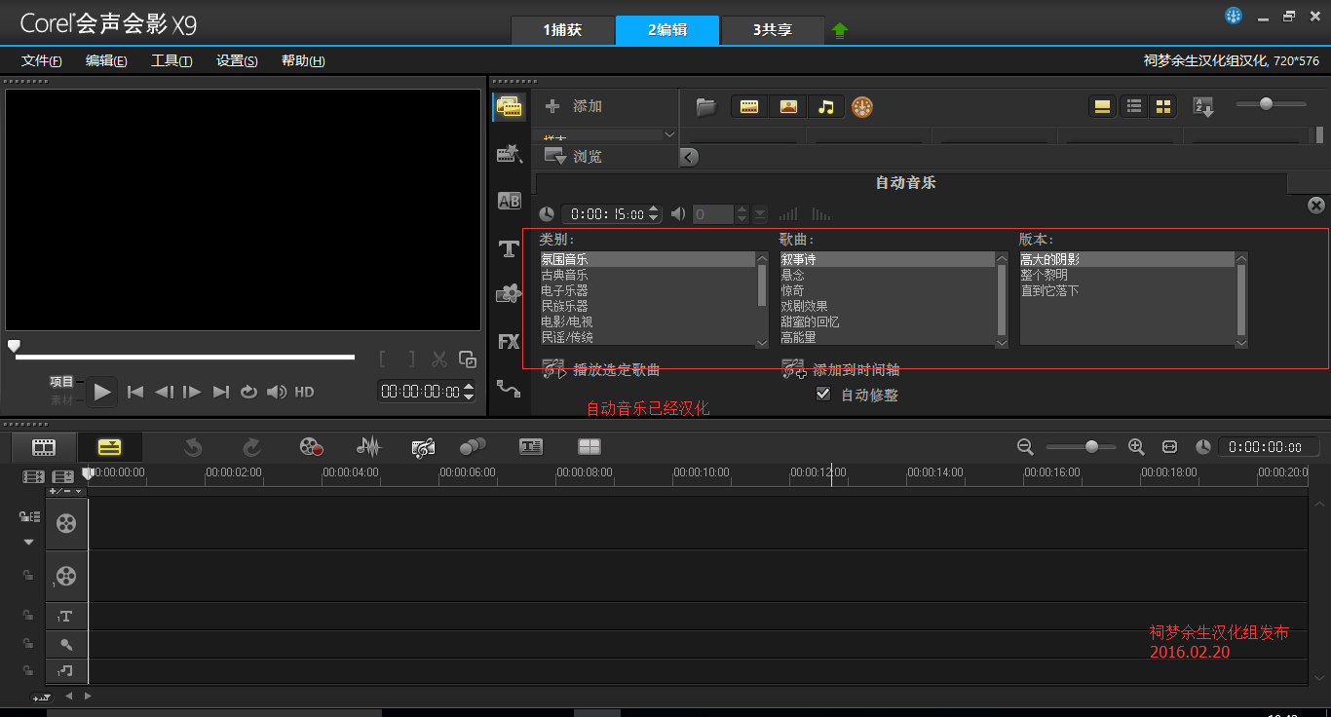This screenshot has width=1331, height=717.
Task: Click 播放选定歌曲 button
Action: [601, 370]
